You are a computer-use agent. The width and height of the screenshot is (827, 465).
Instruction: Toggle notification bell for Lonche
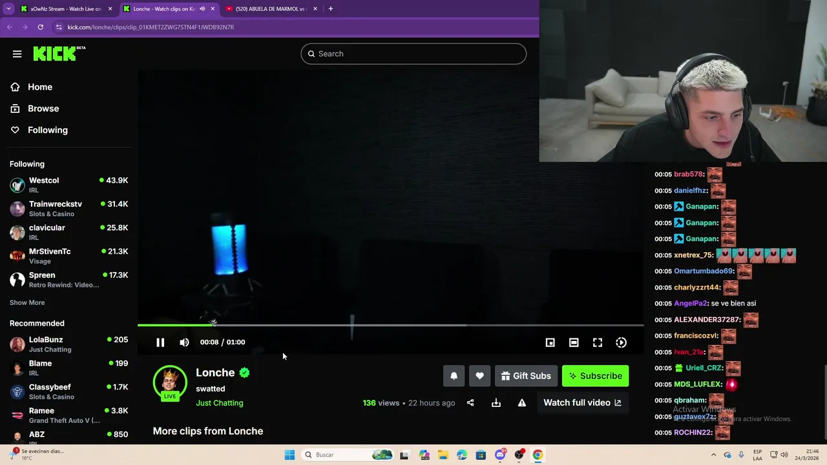(454, 376)
